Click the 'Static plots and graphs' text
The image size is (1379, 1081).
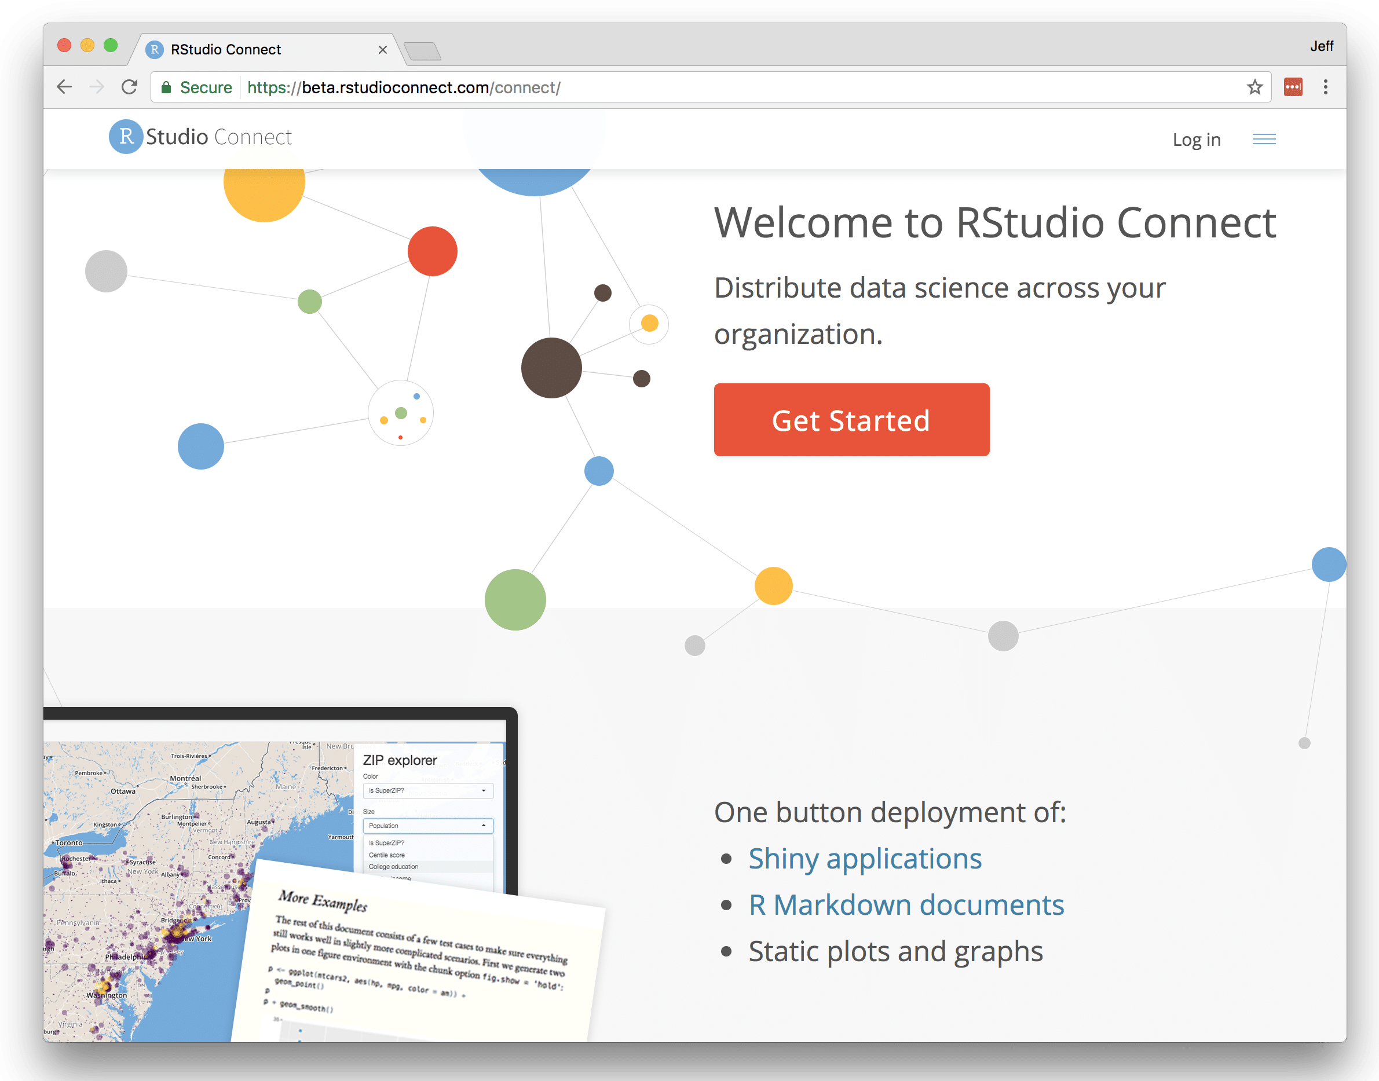[895, 951]
